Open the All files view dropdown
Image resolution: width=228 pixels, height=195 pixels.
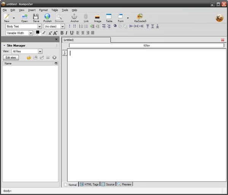click(27, 51)
